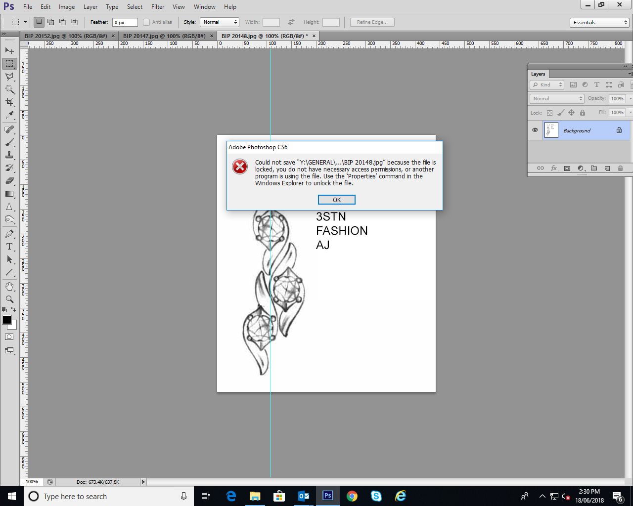Create a new layer
The width and height of the screenshot is (633, 506).
607,169
